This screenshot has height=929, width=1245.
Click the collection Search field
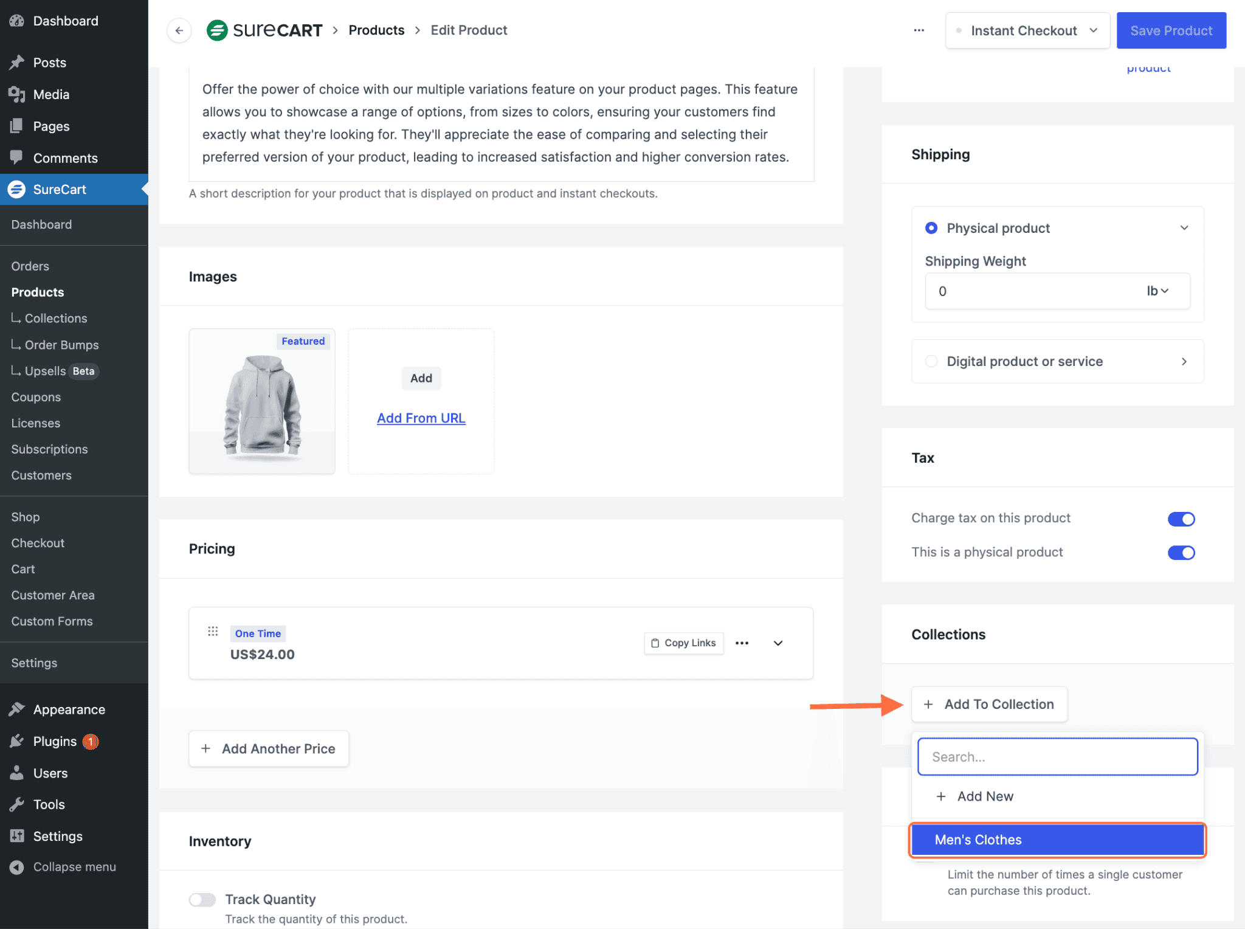pos(1057,757)
